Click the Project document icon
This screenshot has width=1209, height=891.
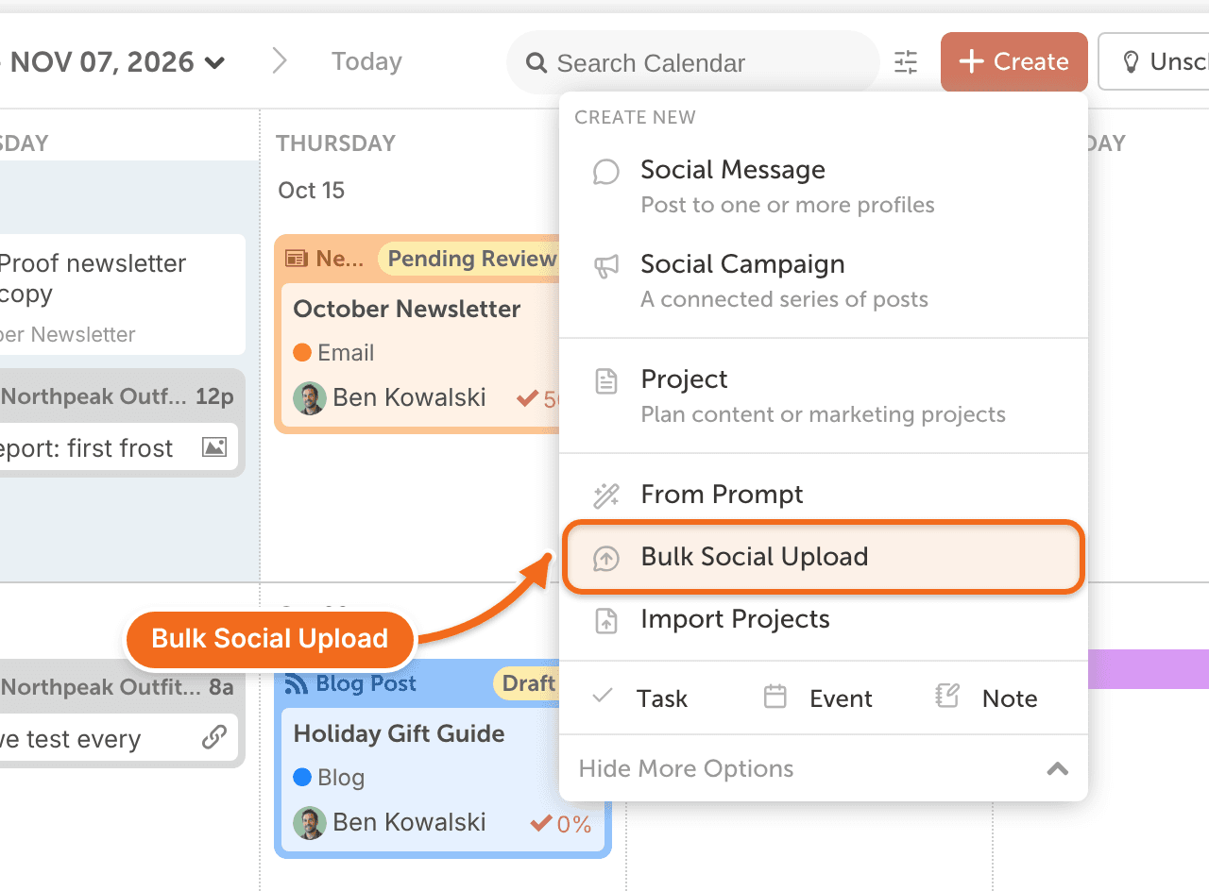coord(605,381)
